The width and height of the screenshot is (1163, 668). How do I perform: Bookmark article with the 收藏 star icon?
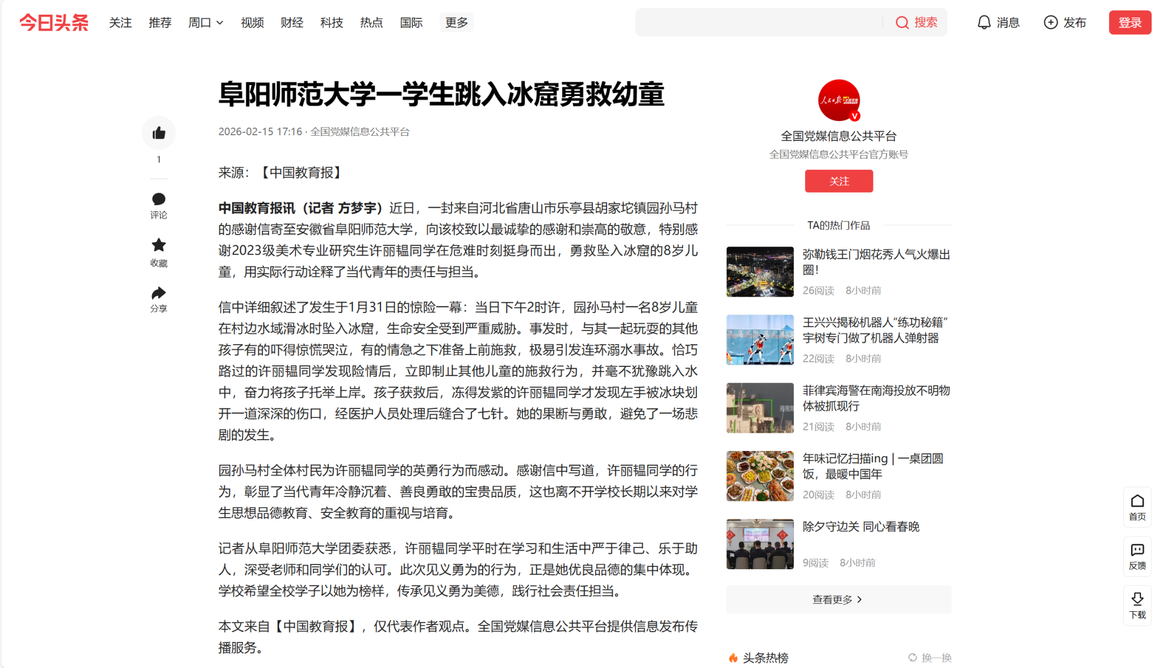[x=158, y=245]
